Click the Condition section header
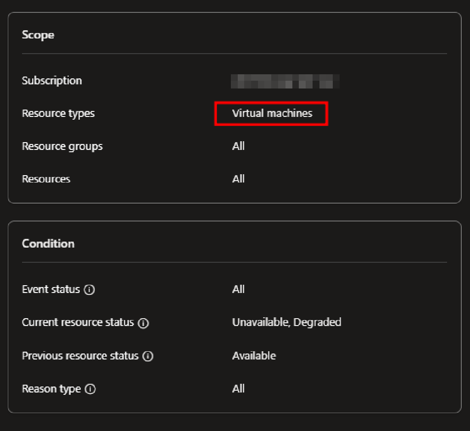 click(x=48, y=244)
